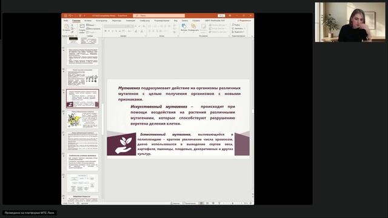Switch to the Insert (Вставка) tab
Screen dimensions: 388x218
(87, 21)
